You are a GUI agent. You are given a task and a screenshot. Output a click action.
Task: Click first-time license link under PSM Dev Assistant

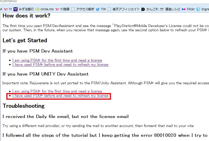(x=57, y=60)
